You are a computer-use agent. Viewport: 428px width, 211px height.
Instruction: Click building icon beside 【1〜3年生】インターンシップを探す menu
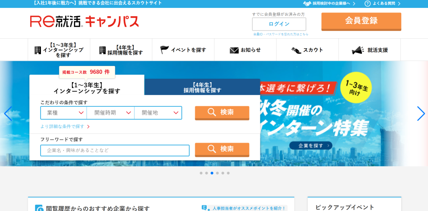pos(38,50)
